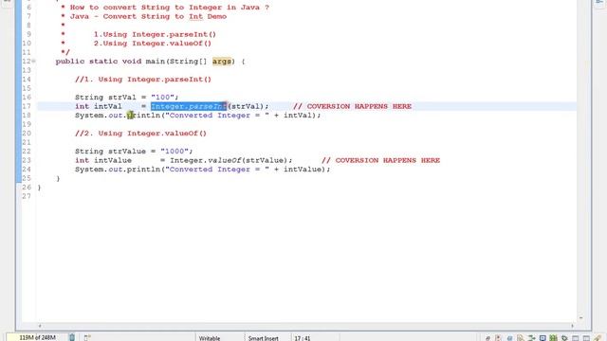Screen dimensions: 607x341
Task: Click the Writable status field
Action: 210,338
